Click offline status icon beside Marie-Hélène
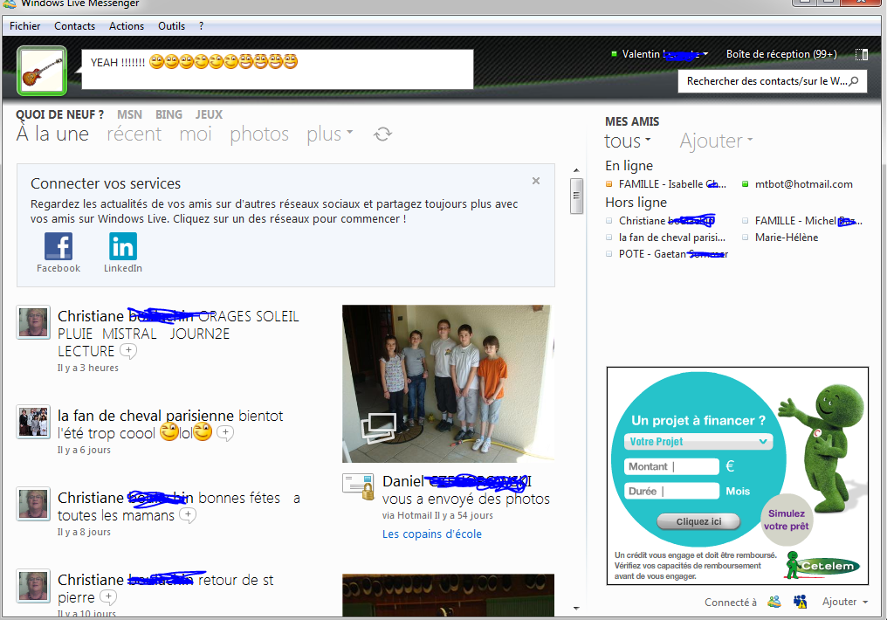 745,237
